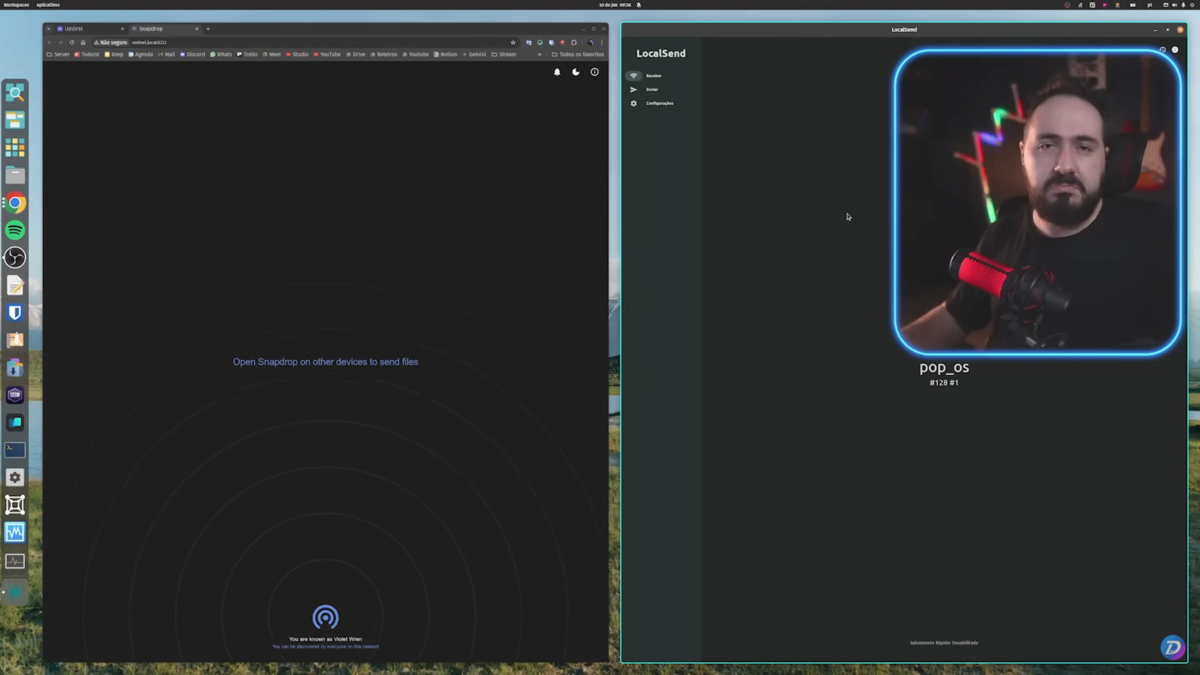Open Workspaces in the top panel
The width and height of the screenshot is (1200, 675).
click(x=16, y=5)
